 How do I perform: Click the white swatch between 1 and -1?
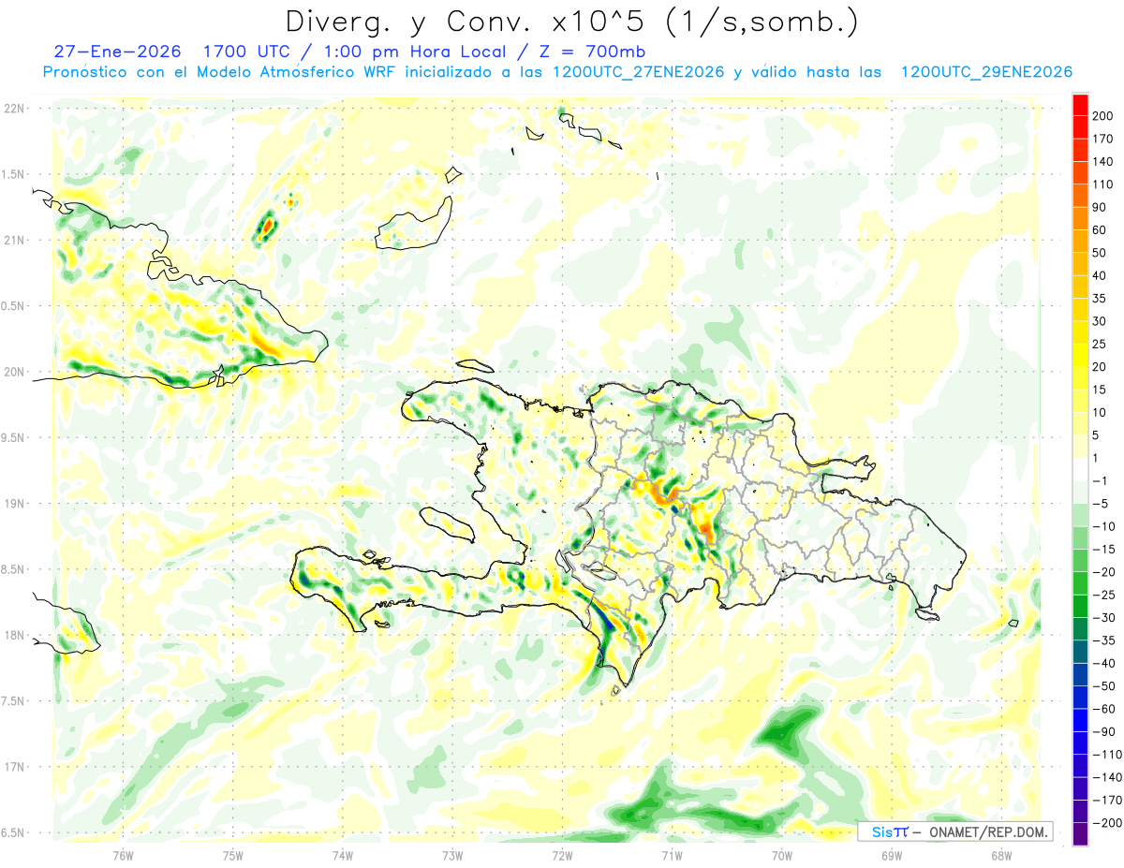[1080, 470]
